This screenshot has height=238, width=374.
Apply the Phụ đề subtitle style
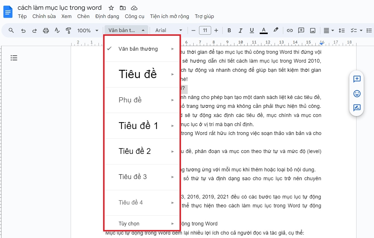142,100
